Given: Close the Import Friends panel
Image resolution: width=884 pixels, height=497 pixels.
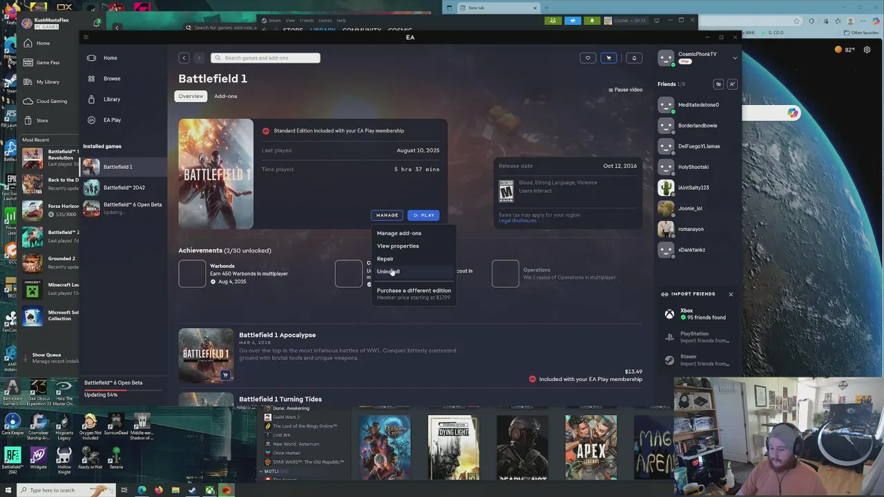Looking at the screenshot, I should tap(731, 294).
